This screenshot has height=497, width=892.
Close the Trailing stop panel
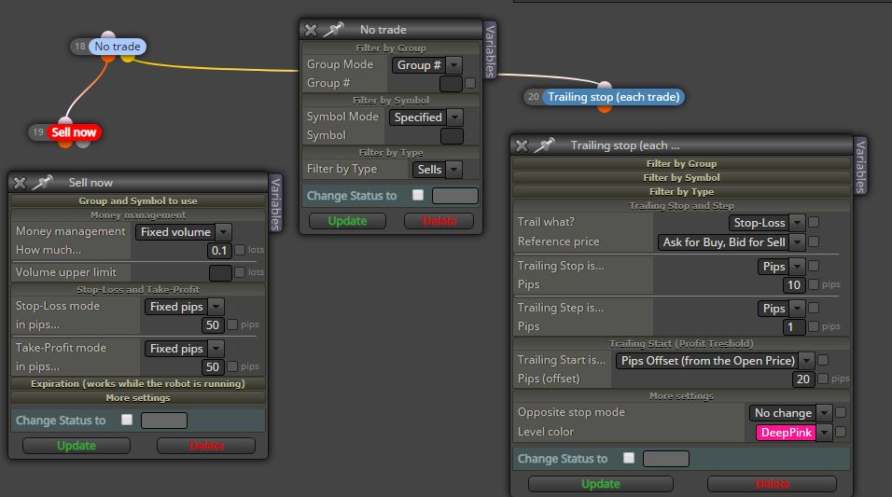522,145
